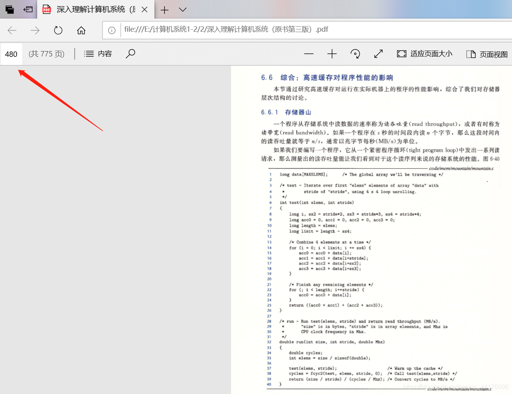The image size is (512, 394).
Task: Click line long length = elems;
Action: coord(313,226)
